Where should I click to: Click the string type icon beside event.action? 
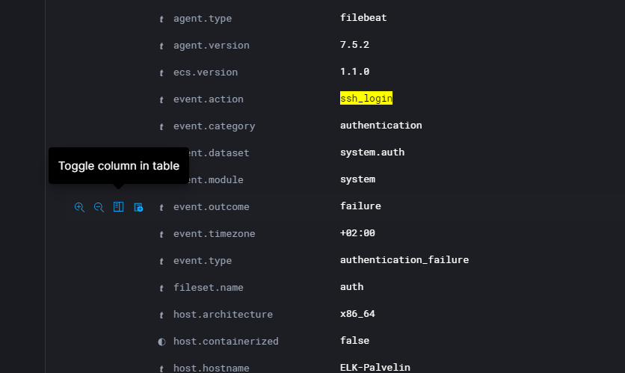[x=161, y=99]
